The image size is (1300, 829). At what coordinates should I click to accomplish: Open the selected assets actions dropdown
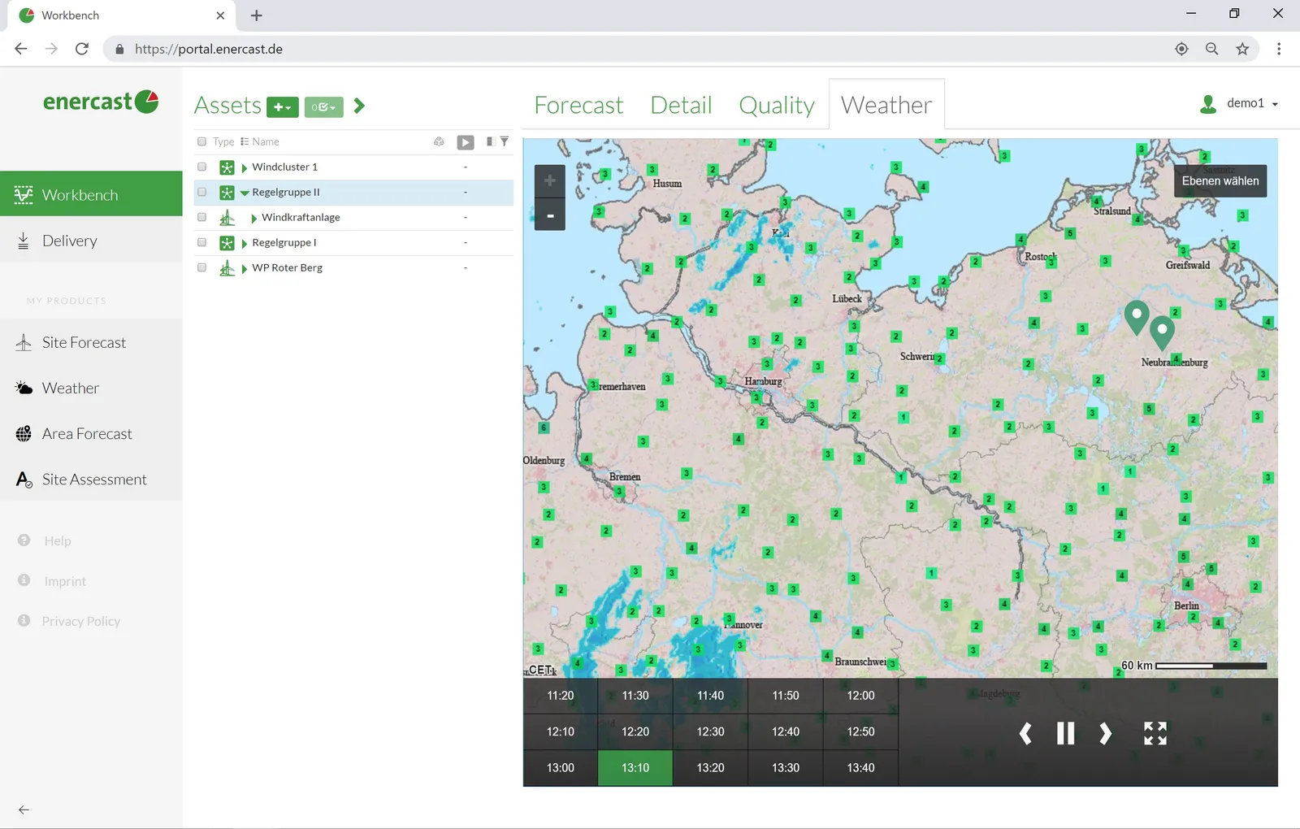point(323,107)
